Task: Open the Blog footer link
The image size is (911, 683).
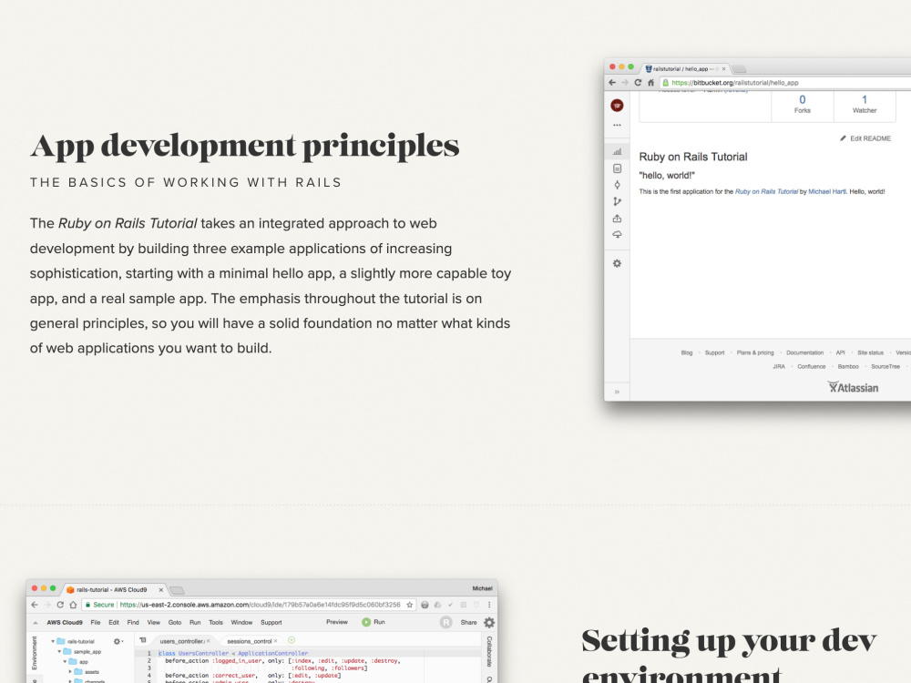Action: pyautogui.click(x=687, y=352)
